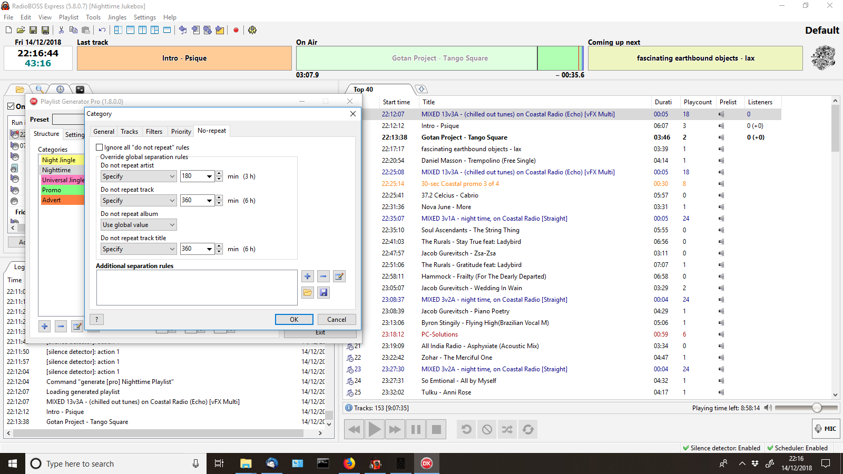Screen dimensions: 843x474
Task: Add a new additional separation rule
Action: click(x=308, y=276)
